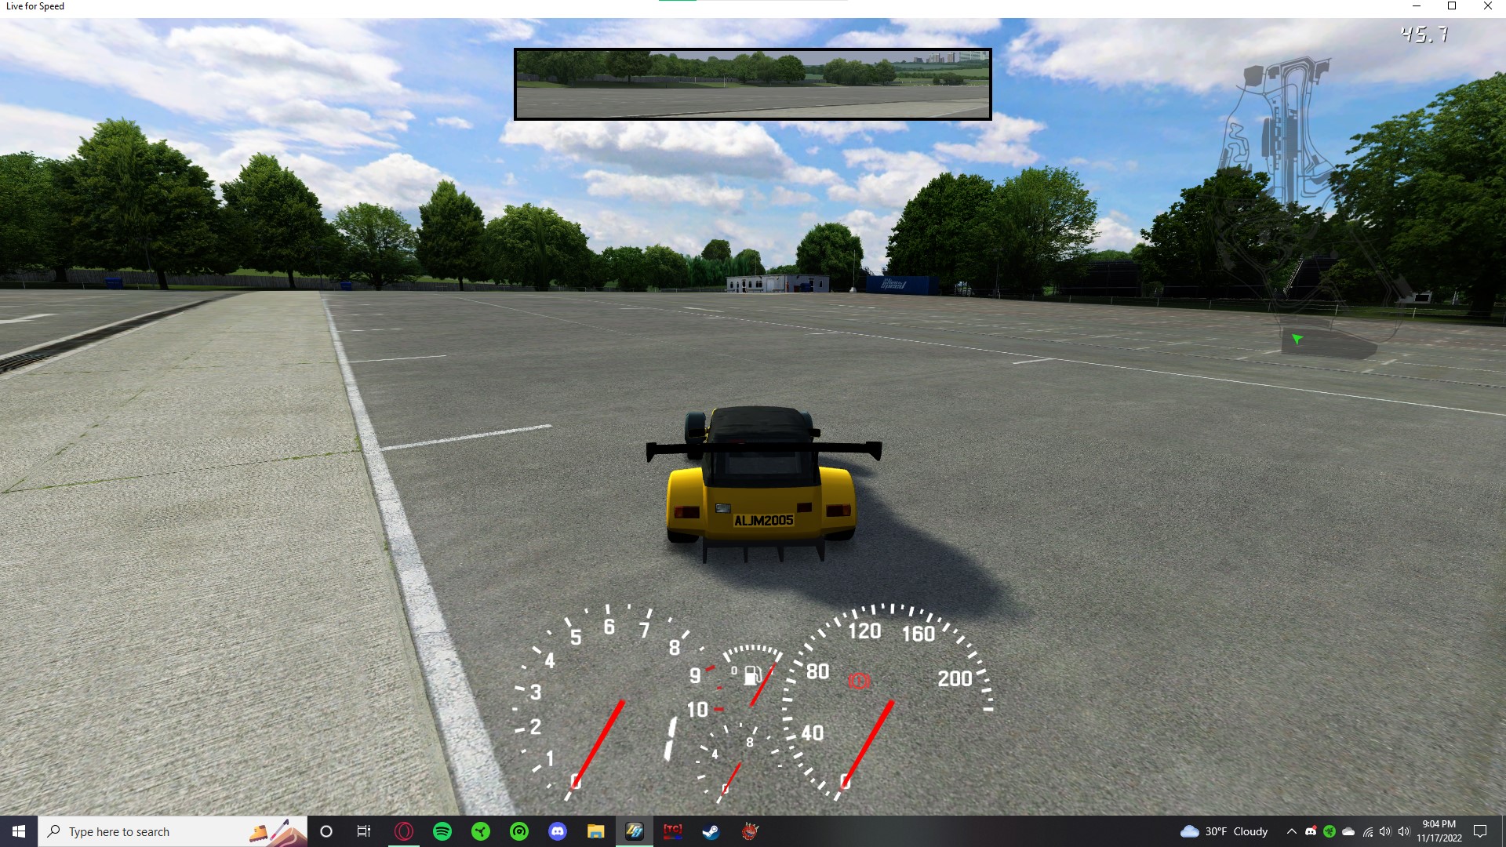Screen dimensions: 1506x847
Task: Open Discord from the taskbar
Action: [x=558, y=831]
